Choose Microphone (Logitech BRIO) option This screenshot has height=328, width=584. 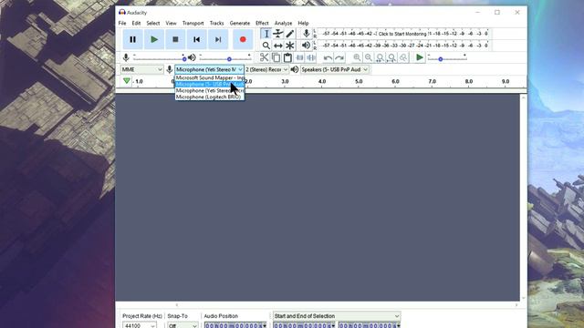point(210,97)
